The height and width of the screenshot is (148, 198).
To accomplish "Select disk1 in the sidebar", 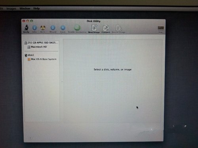I will click(x=29, y=55).
